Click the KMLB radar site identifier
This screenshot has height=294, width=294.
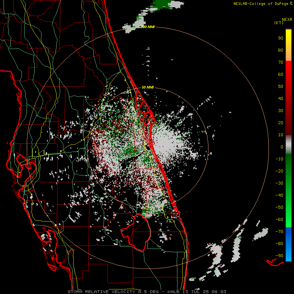coord(173,292)
